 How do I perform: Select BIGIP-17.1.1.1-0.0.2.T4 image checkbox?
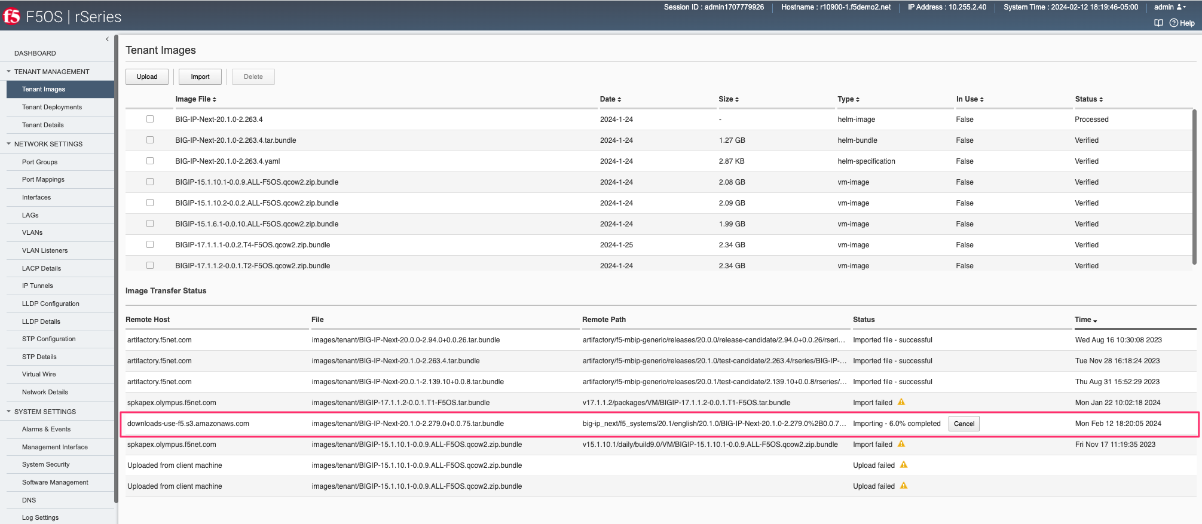click(x=150, y=244)
